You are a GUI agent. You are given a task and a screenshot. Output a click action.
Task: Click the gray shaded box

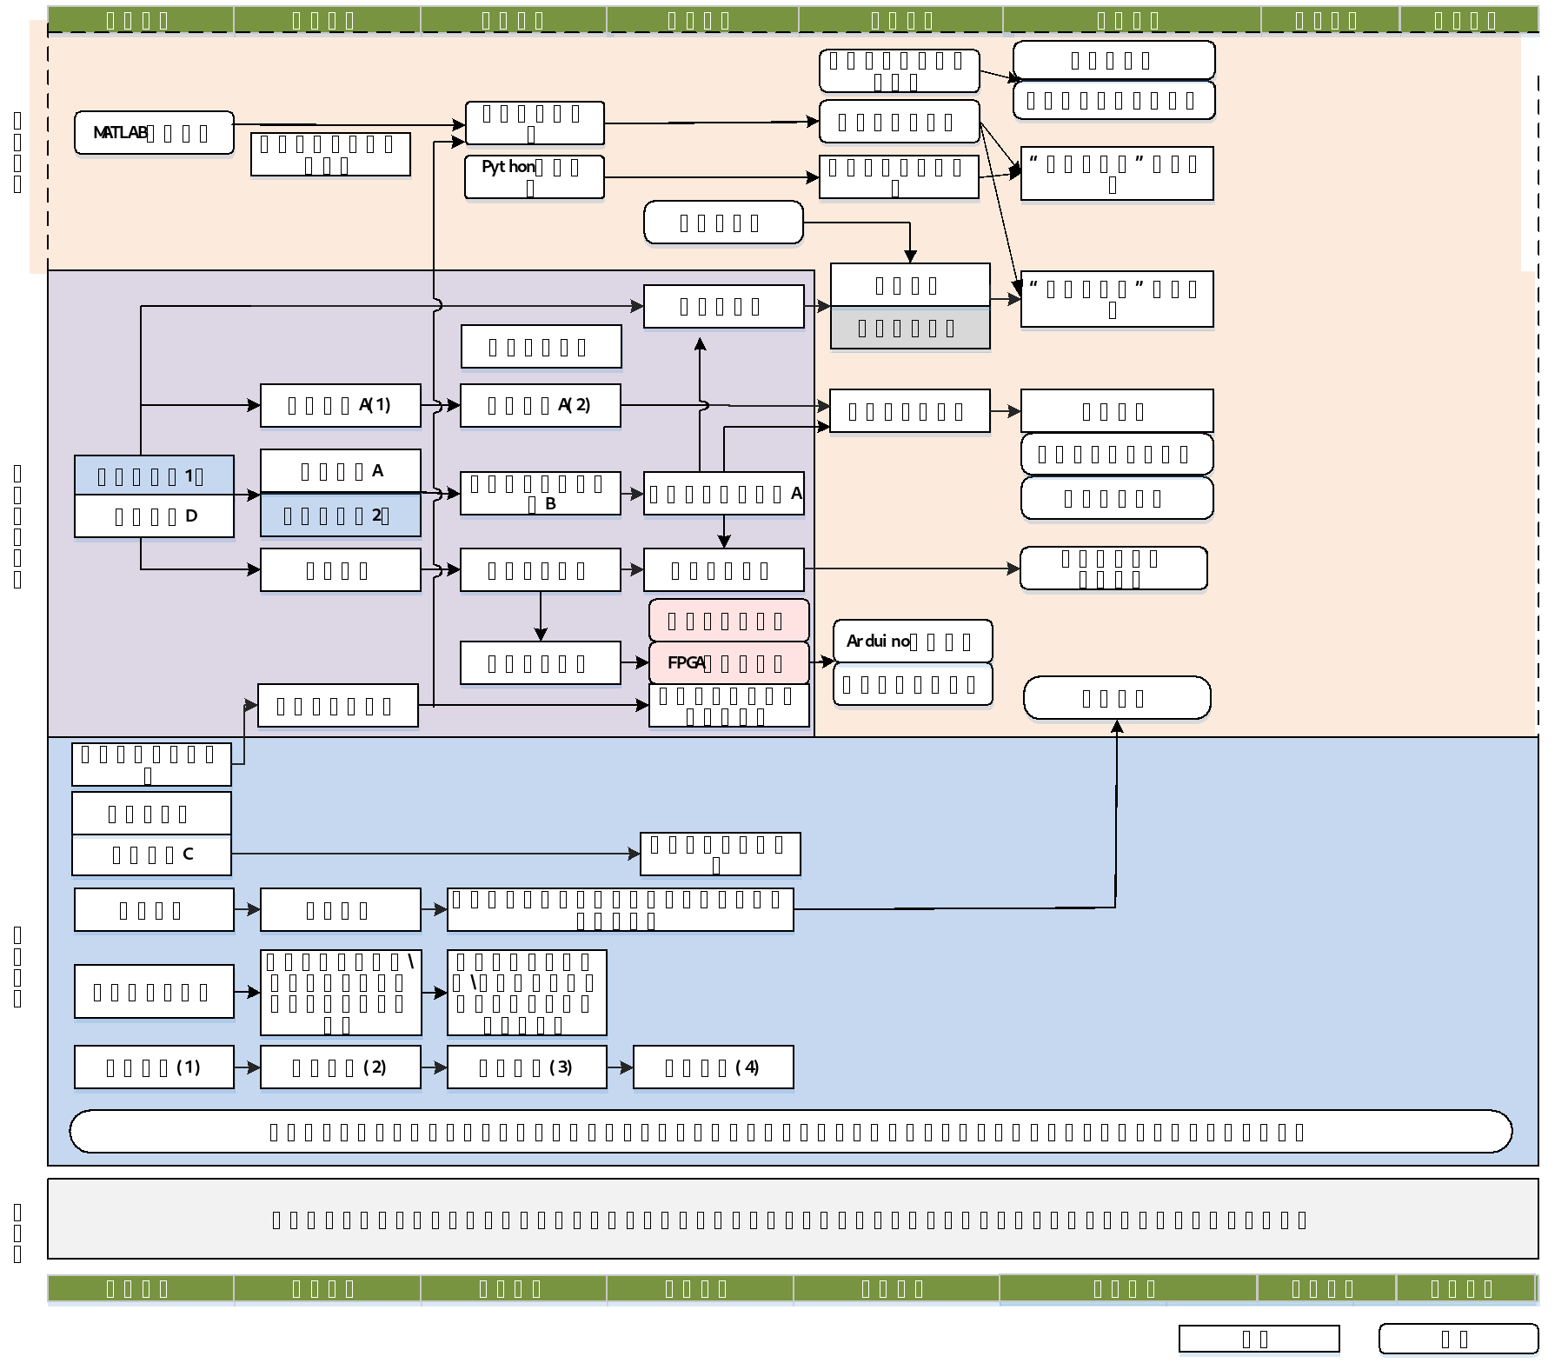tap(910, 329)
